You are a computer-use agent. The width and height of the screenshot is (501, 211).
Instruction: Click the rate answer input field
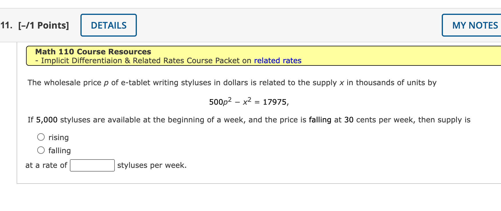[x=92, y=165]
